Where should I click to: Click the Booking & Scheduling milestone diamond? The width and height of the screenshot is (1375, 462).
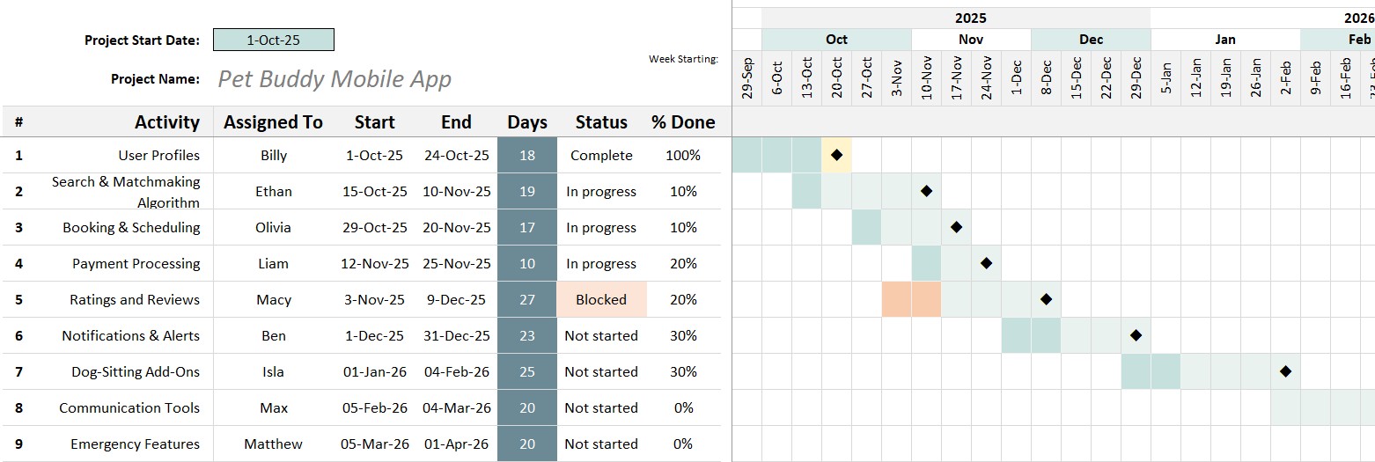coord(956,227)
